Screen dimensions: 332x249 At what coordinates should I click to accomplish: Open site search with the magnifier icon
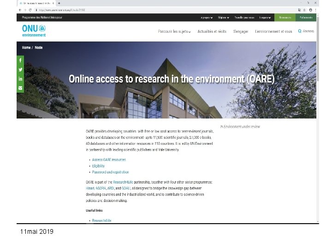300,31
